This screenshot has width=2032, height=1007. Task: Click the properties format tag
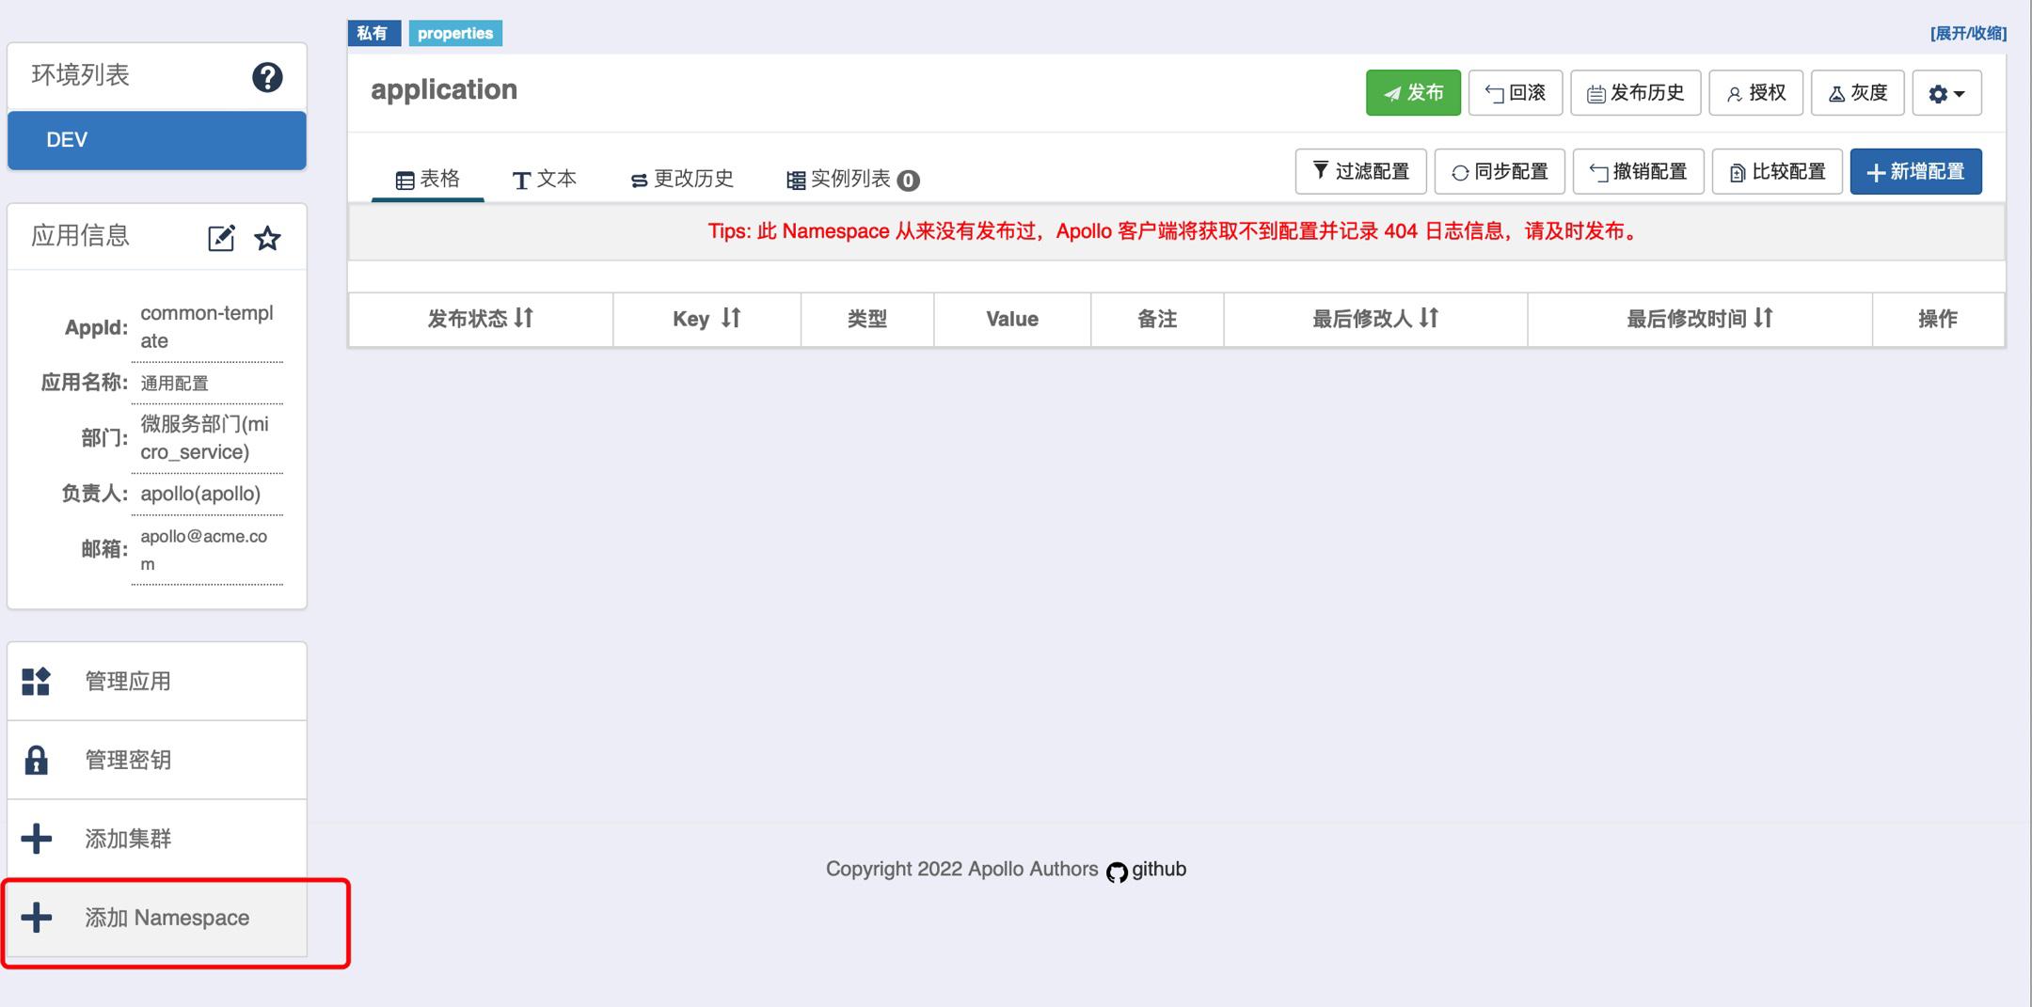[x=455, y=33]
